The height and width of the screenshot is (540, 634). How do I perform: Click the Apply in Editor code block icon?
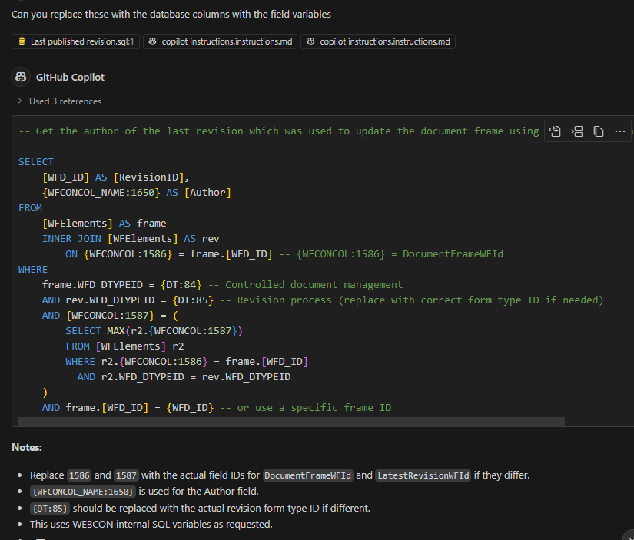tap(555, 131)
